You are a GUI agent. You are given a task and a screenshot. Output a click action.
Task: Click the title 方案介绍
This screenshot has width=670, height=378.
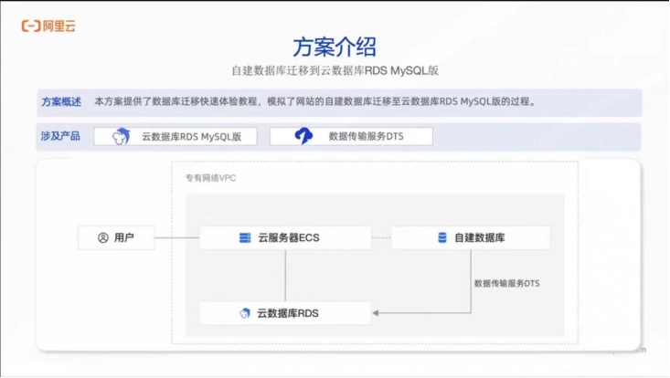pyautogui.click(x=335, y=47)
